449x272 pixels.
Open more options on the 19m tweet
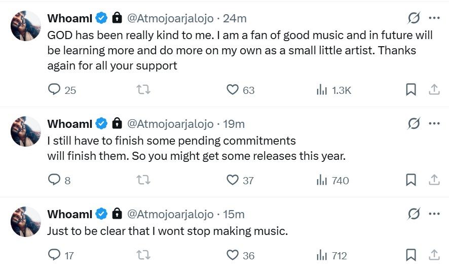pyautogui.click(x=434, y=123)
